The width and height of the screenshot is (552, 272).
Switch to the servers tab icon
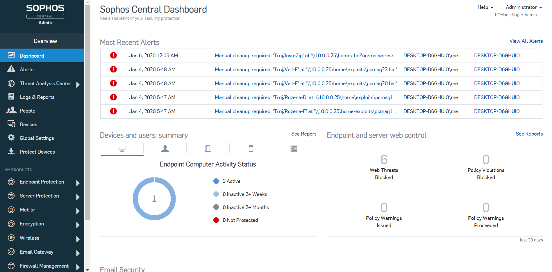pyautogui.click(x=294, y=149)
